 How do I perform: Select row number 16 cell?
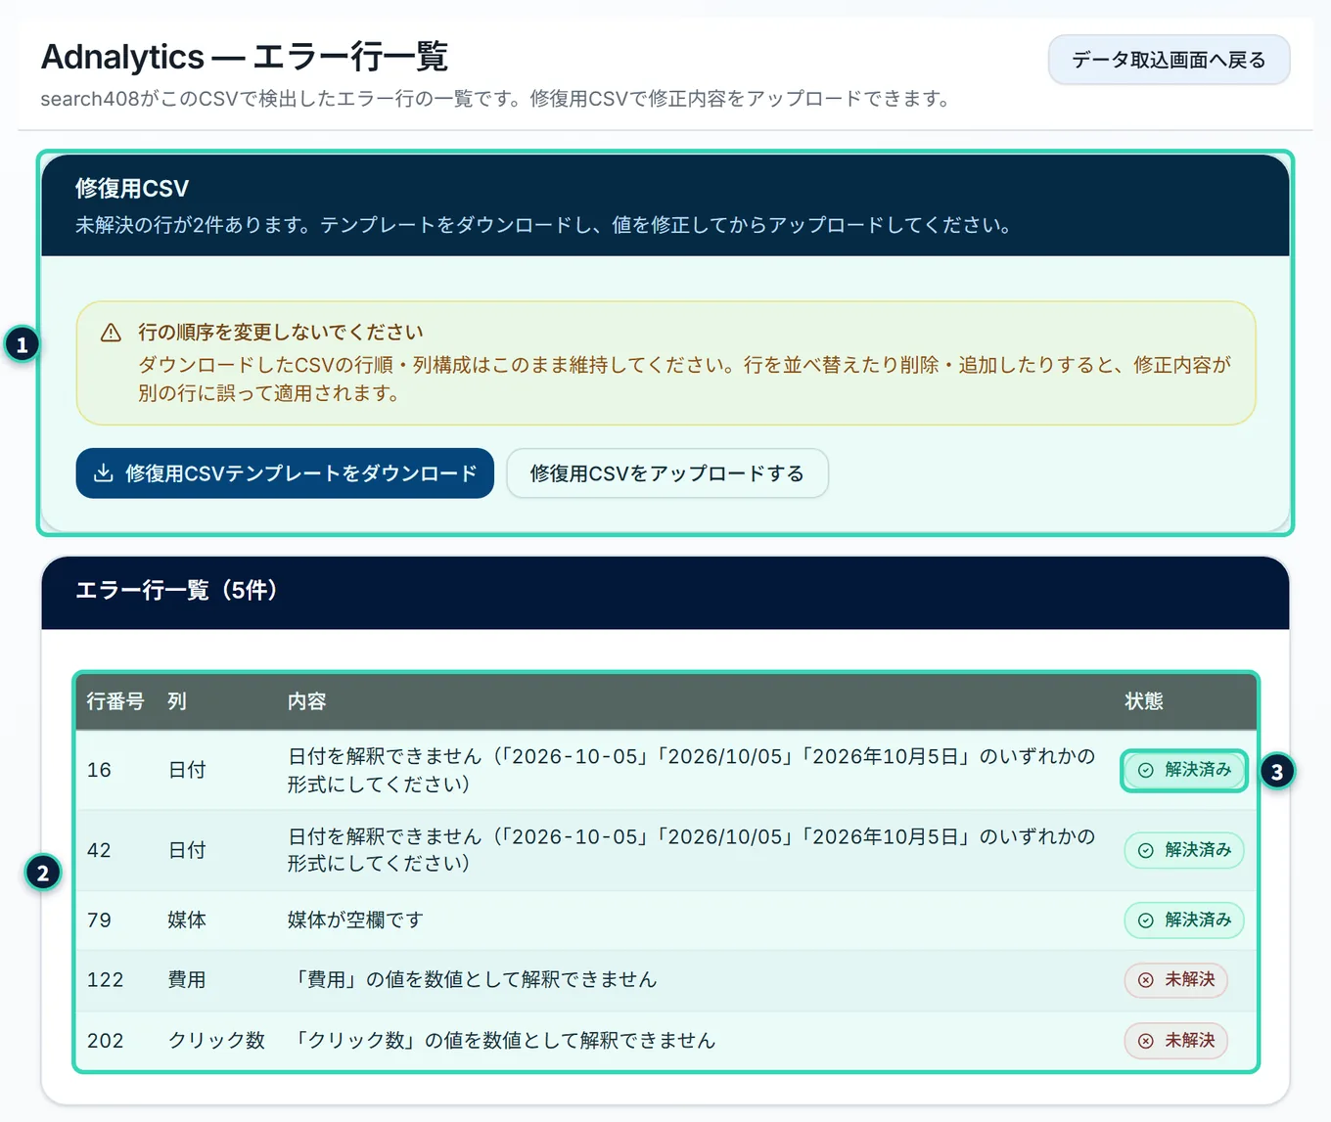[x=99, y=770]
